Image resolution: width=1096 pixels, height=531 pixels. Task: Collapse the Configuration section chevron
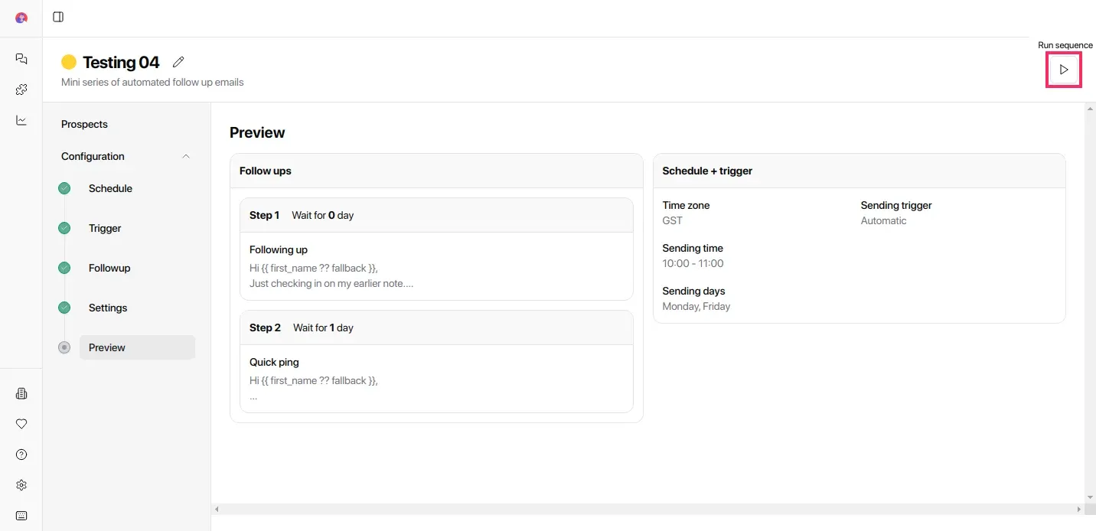pyautogui.click(x=185, y=156)
